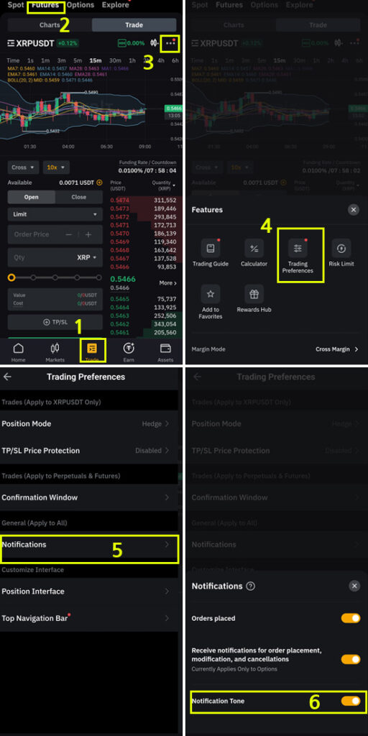Screen dimensions: 368x736
Task: Open the Calculator feature icon
Action: coord(254,248)
